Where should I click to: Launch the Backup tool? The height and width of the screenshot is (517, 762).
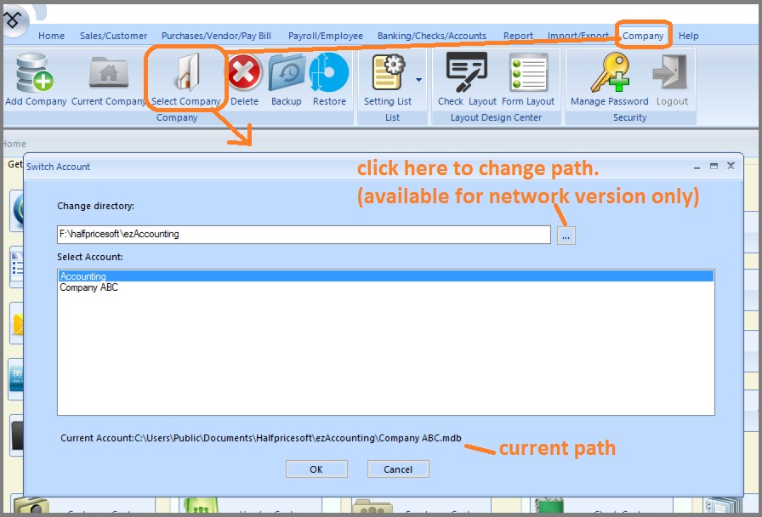click(x=287, y=75)
